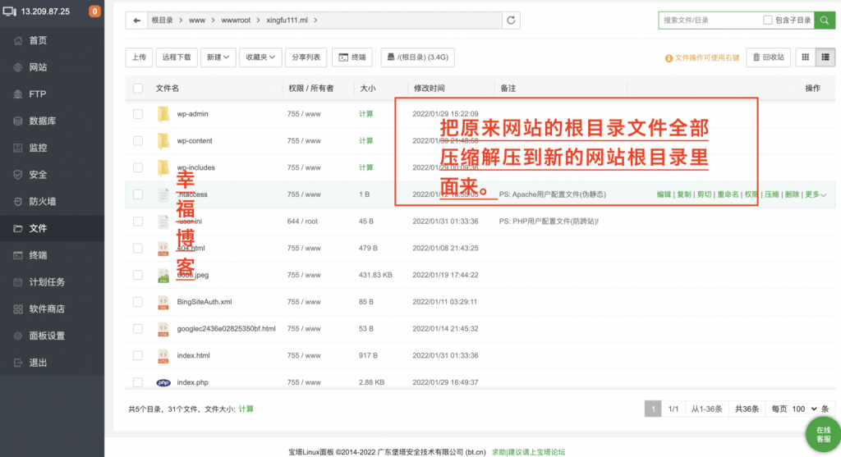Sort by 文件名 column header
The image size is (841, 457).
(x=168, y=89)
